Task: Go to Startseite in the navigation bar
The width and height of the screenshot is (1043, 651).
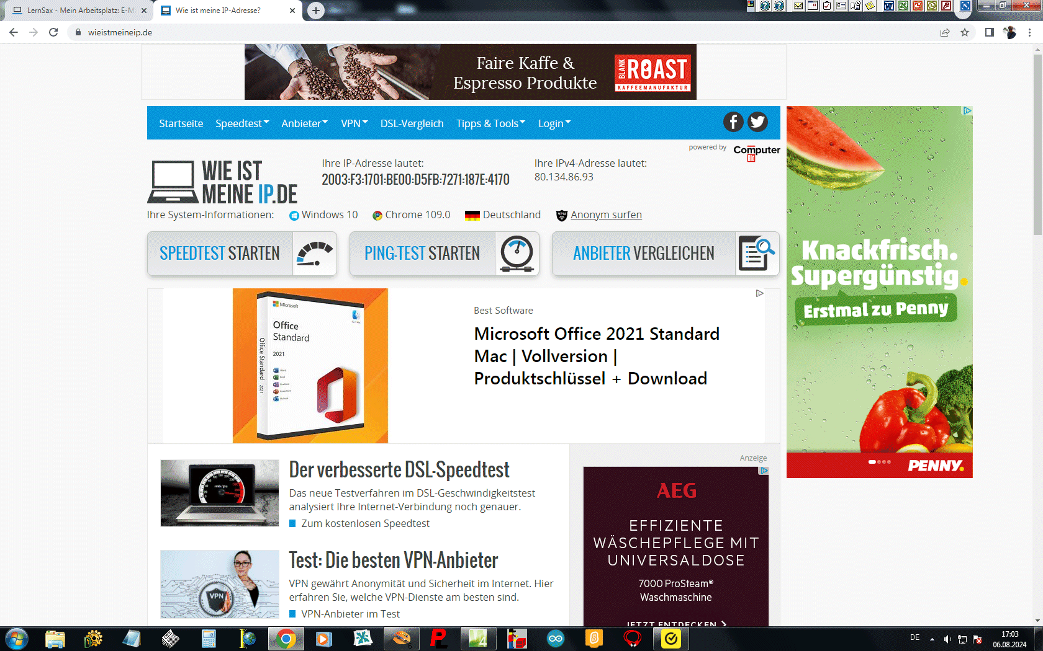Action: (x=181, y=123)
